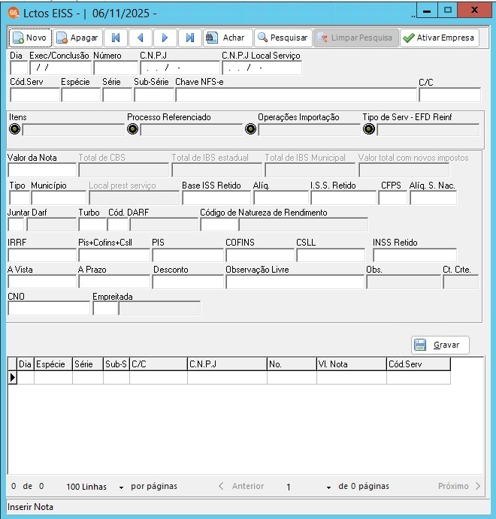Click the Vl. Nota grid column header
496x519 pixels.
pos(352,364)
